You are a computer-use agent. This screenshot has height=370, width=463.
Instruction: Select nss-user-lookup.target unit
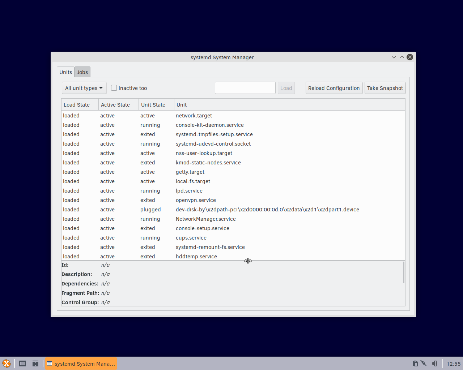point(233,153)
